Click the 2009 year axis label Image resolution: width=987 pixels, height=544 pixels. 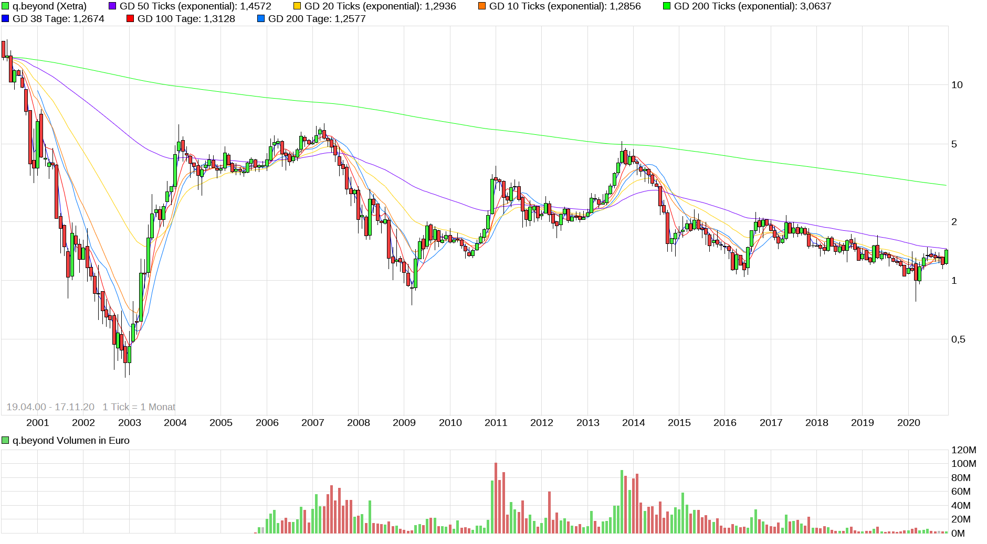404,423
